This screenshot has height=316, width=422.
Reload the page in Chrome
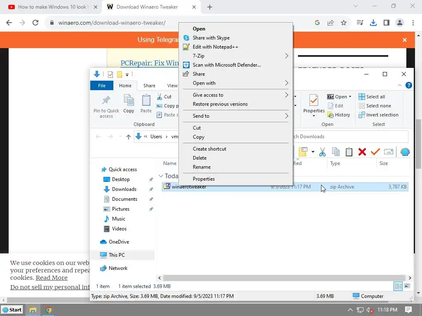coord(35,23)
